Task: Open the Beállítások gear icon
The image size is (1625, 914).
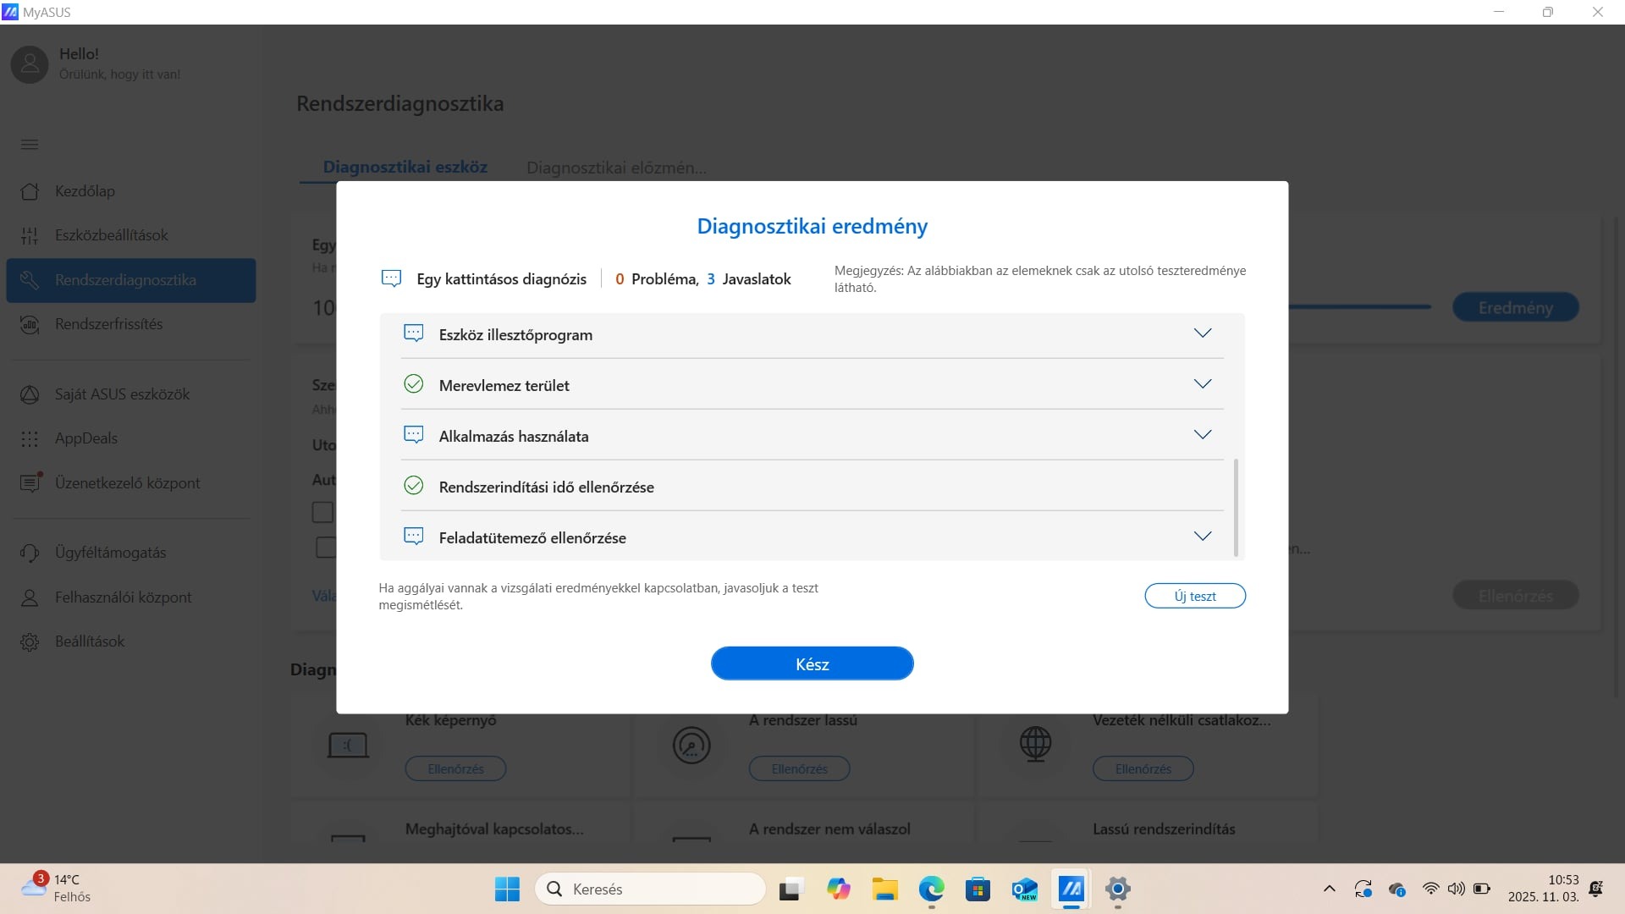Action: (30, 641)
